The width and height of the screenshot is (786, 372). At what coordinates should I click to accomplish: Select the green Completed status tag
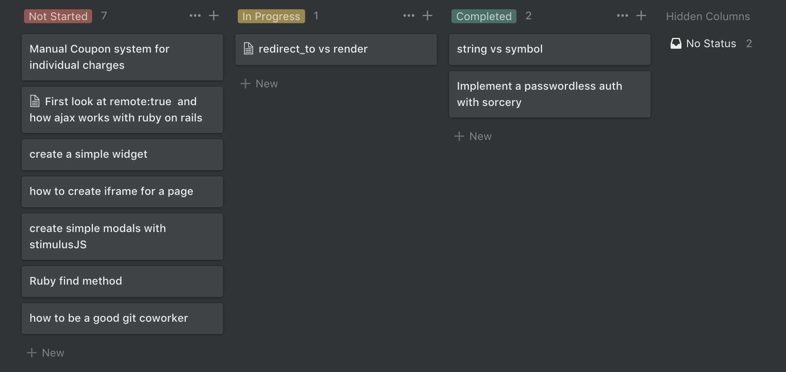coord(484,16)
